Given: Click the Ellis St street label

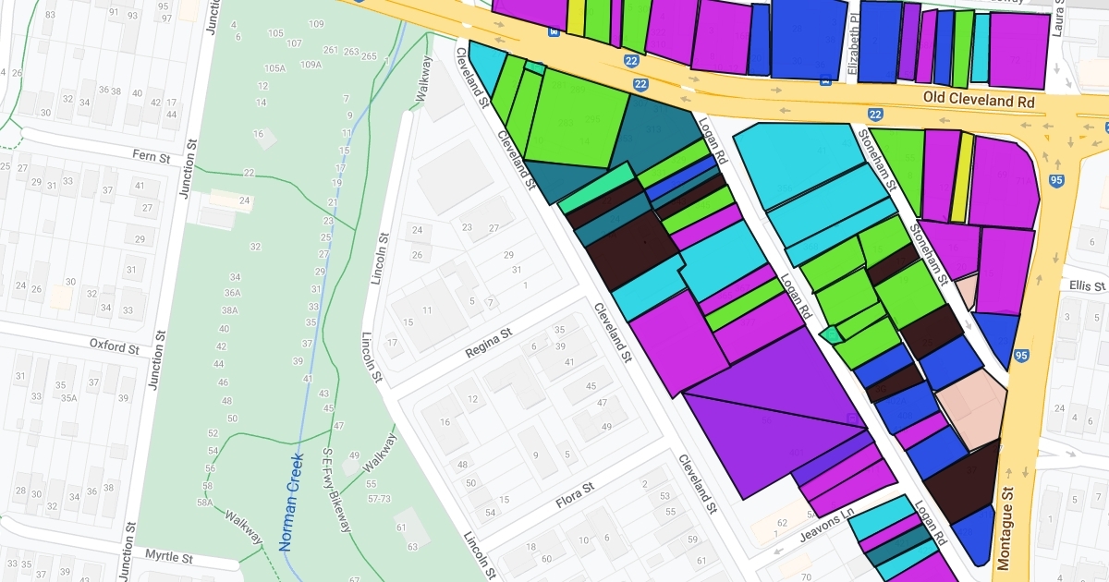Looking at the screenshot, I should click(1086, 286).
